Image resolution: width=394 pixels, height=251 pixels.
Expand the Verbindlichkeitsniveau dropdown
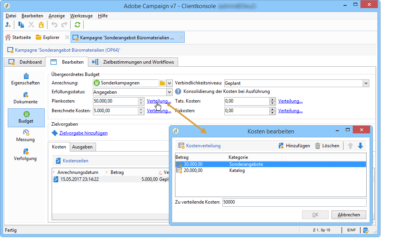tap(366, 83)
